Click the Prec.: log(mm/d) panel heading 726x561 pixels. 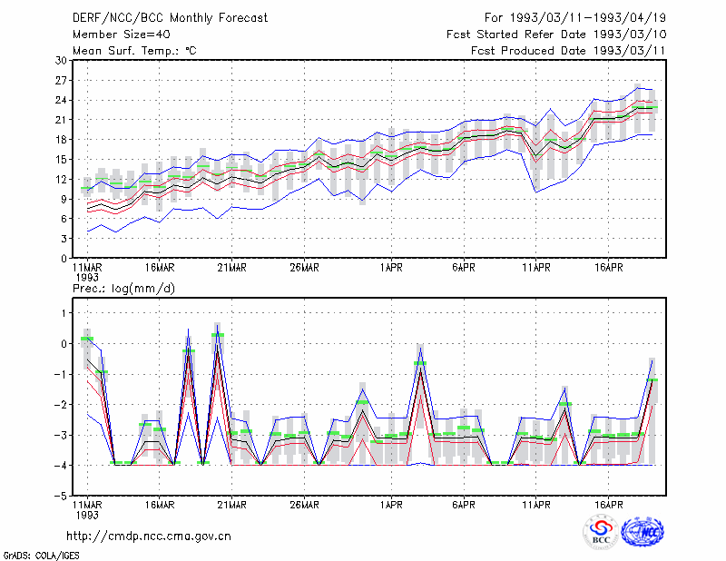tap(123, 289)
